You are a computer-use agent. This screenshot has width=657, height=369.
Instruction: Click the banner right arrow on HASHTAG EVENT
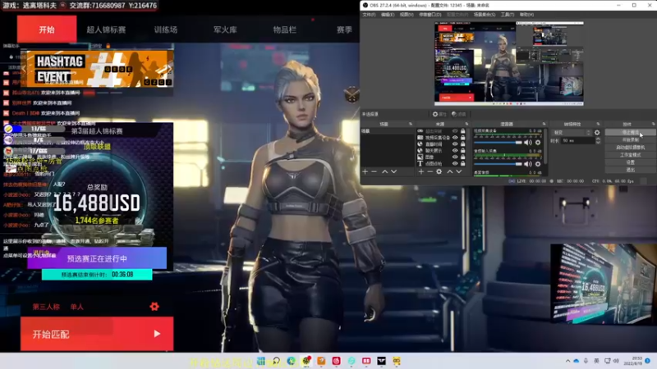(x=168, y=69)
